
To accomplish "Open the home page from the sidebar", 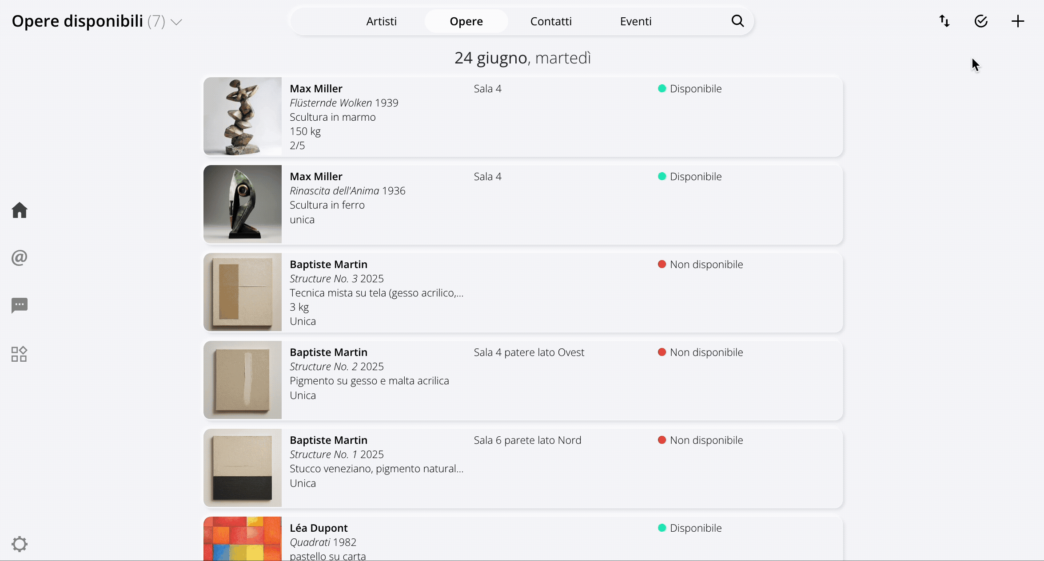I will coord(20,210).
